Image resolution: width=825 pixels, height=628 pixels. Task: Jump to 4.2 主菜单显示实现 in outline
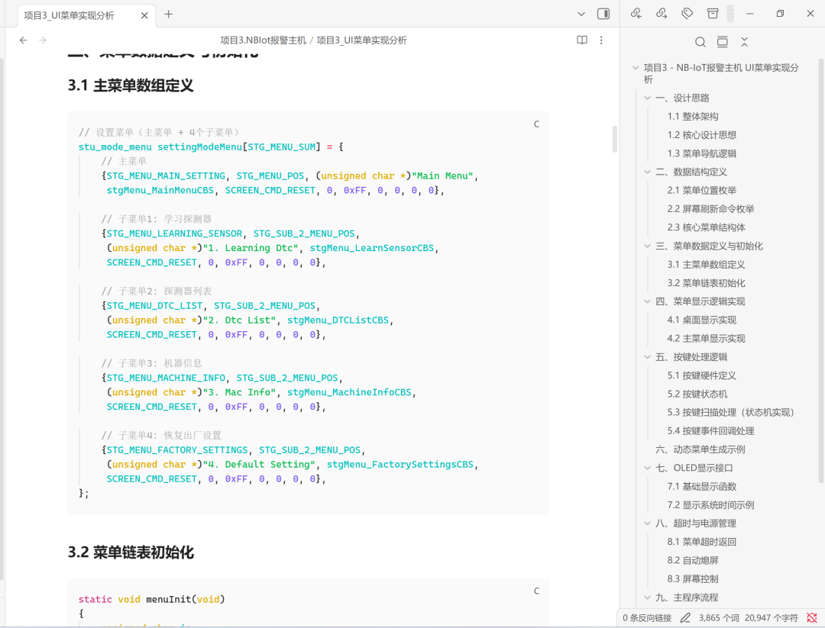[x=706, y=339]
